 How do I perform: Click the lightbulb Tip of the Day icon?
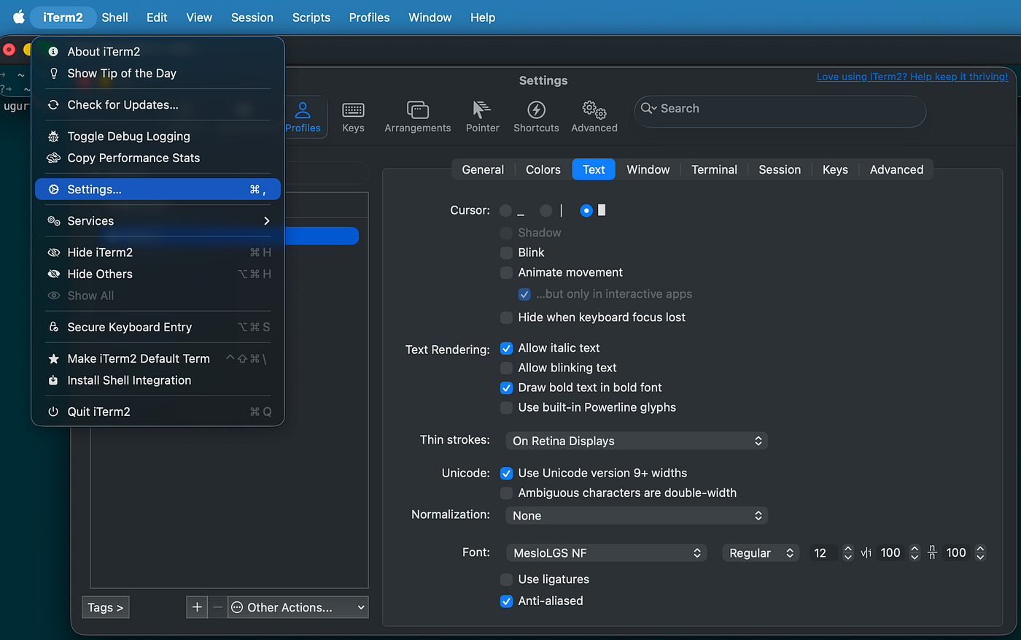pyautogui.click(x=53, y=73)
